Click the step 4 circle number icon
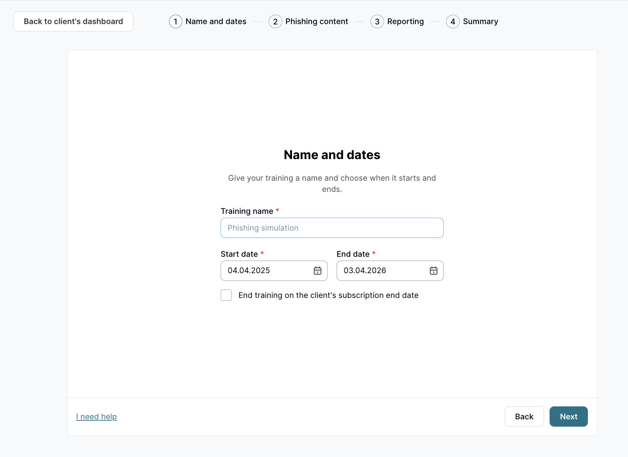 [453, 22]
